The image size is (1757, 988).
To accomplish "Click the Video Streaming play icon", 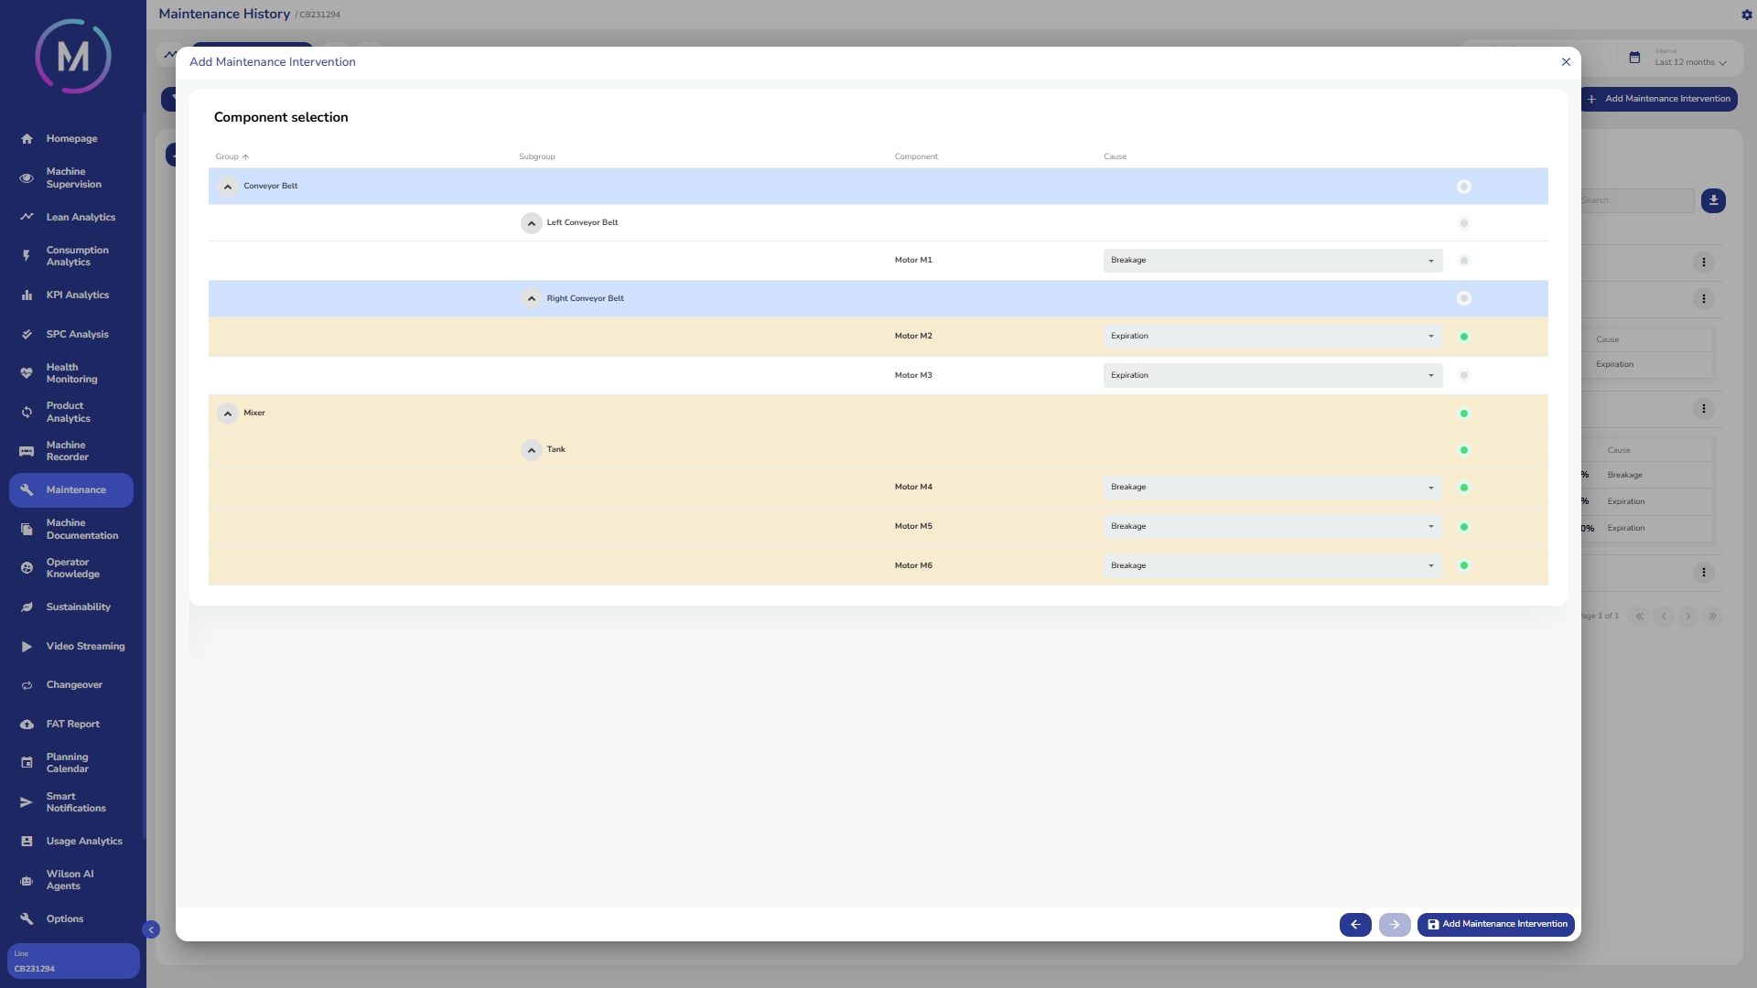I will [27, 647].
